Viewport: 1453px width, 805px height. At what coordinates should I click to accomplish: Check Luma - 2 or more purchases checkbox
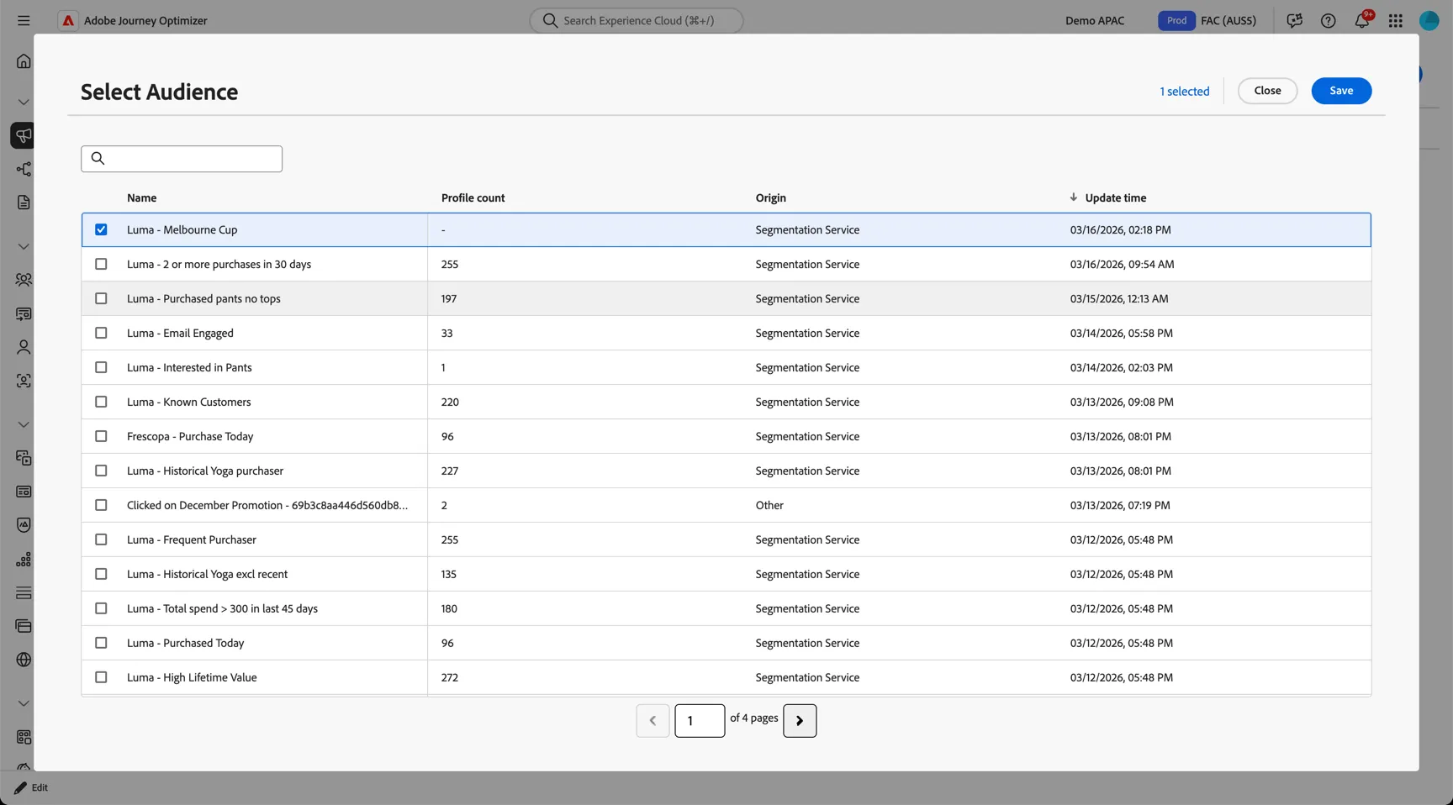pyautogui.click(x=101, y=264)
